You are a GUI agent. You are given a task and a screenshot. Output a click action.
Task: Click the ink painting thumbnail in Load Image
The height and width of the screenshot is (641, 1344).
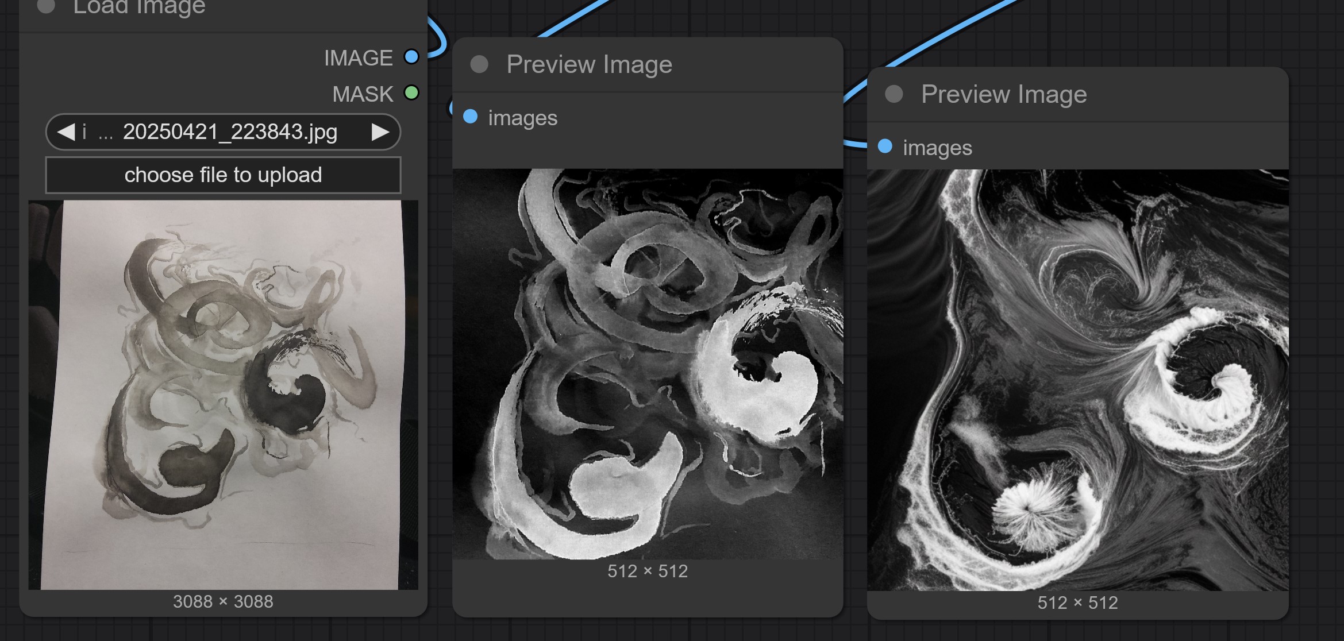click(x=223, y=395)
